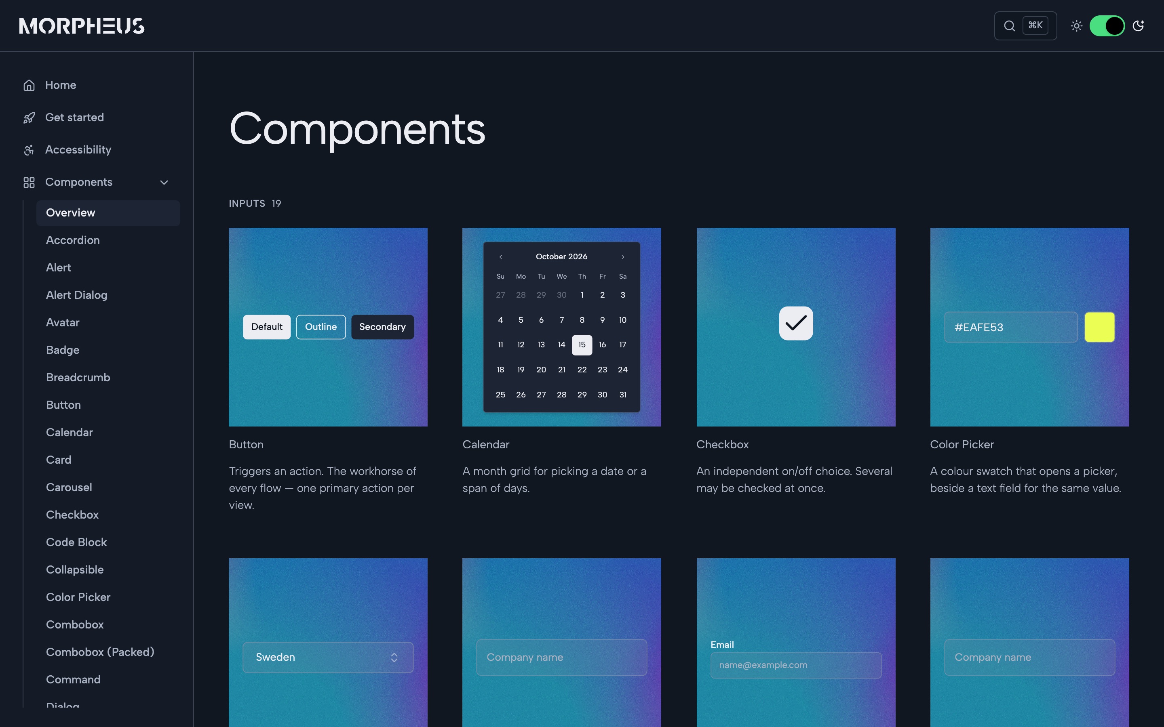The image size is (1164, 727).
Task: Open the Accessibility link
Action: (78, 150)
